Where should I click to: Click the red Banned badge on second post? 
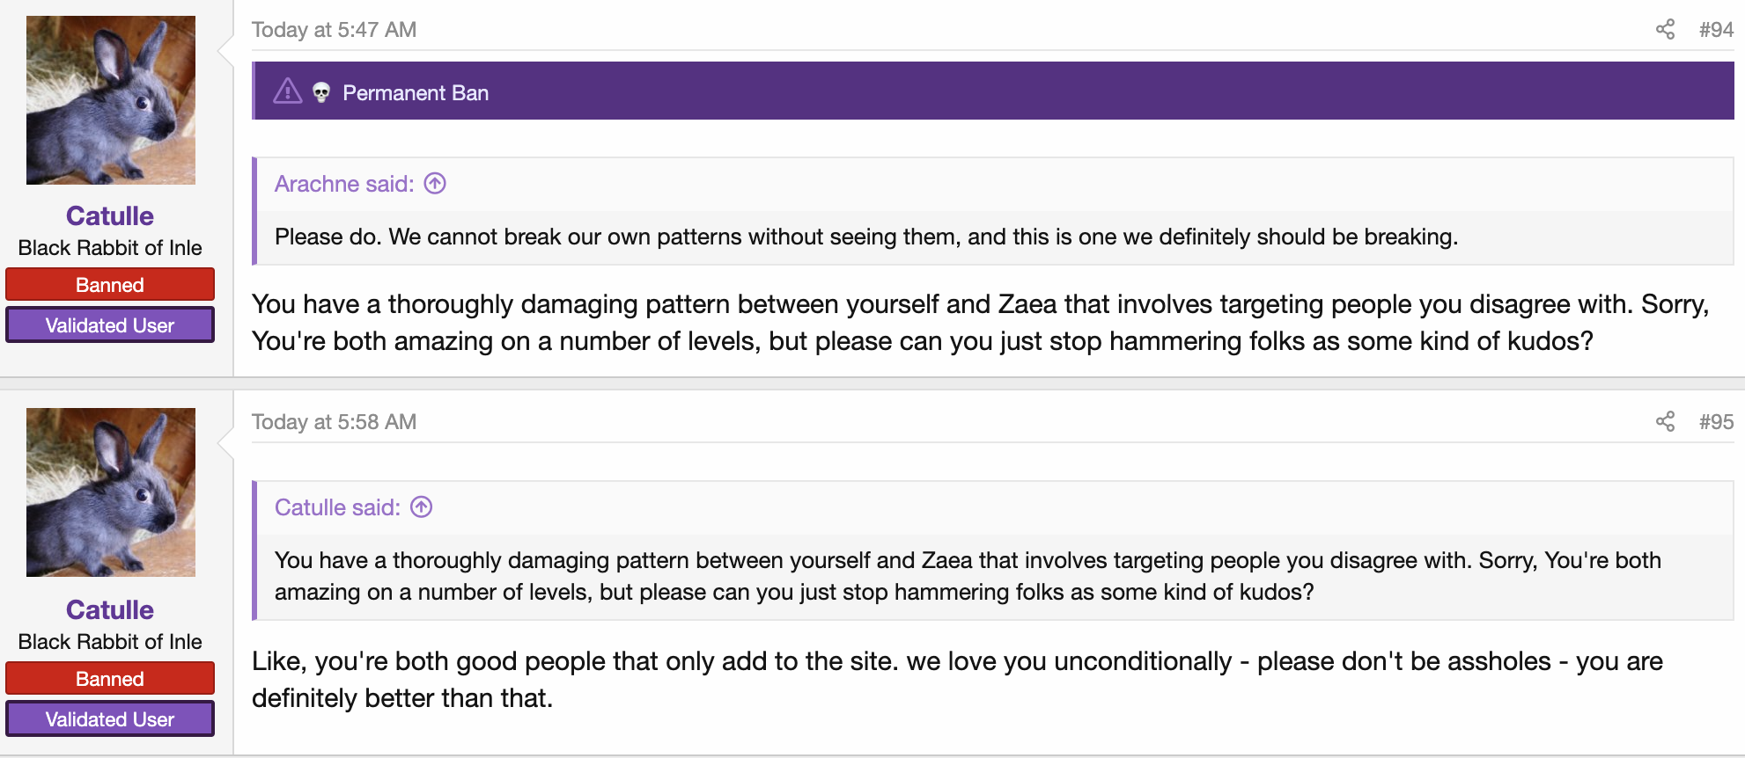click(110, 679)
